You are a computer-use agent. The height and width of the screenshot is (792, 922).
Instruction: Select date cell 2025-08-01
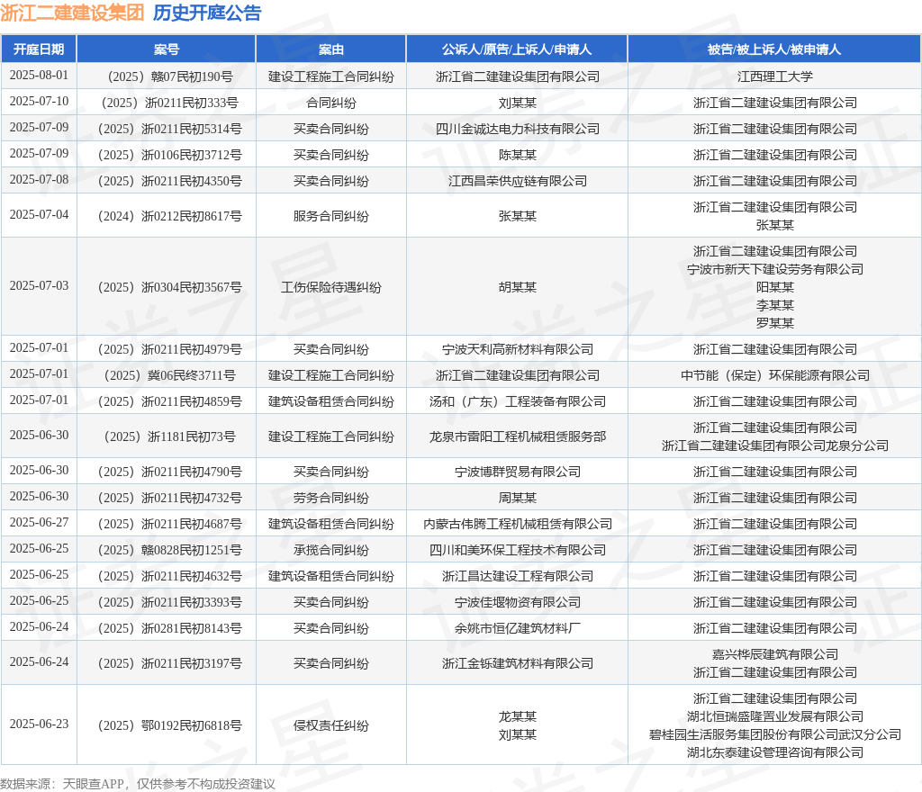coord(39,76)
